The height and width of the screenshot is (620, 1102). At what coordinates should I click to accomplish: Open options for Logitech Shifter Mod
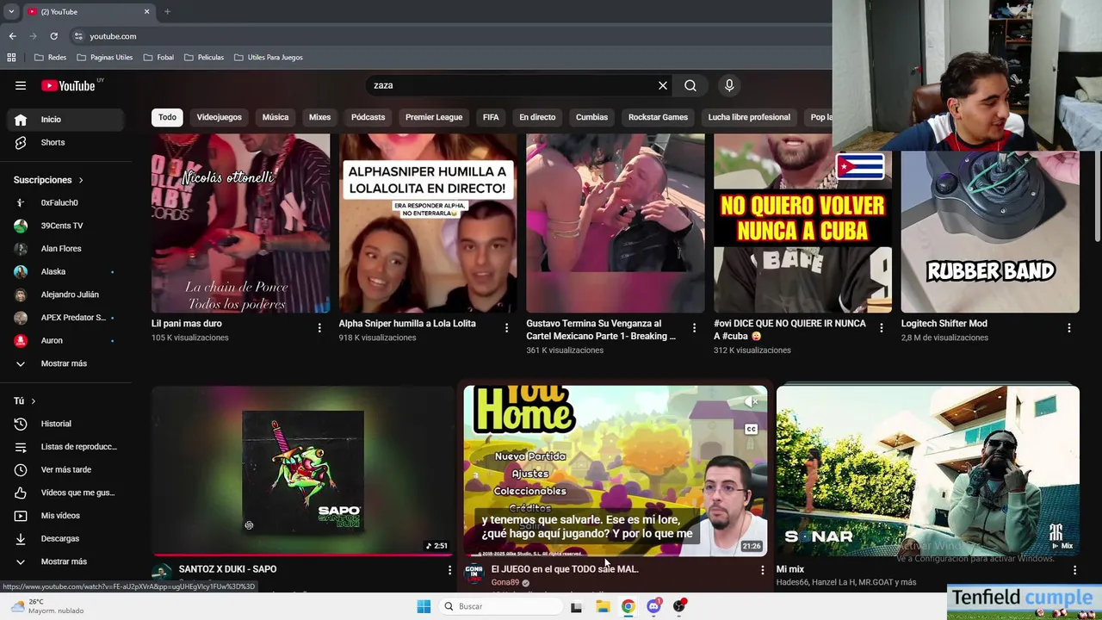coord(1068,328)
